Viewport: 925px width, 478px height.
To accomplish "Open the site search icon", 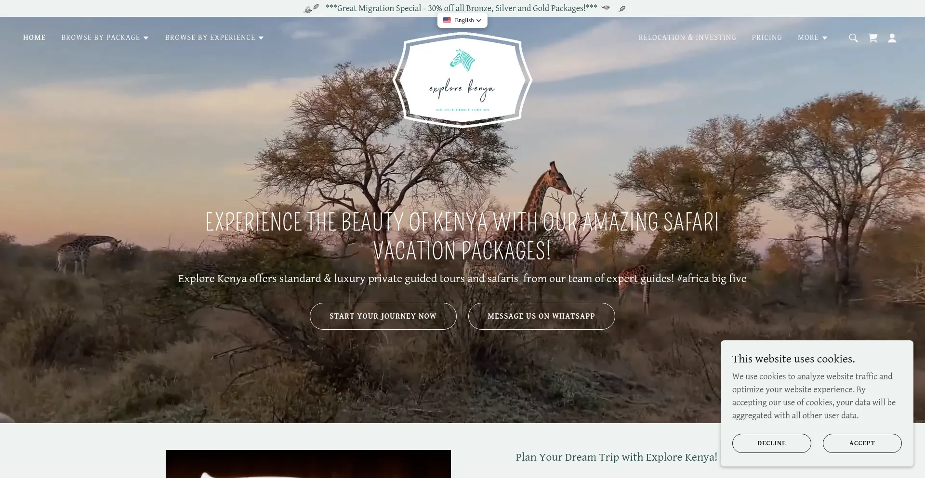I will click(853, 38).
